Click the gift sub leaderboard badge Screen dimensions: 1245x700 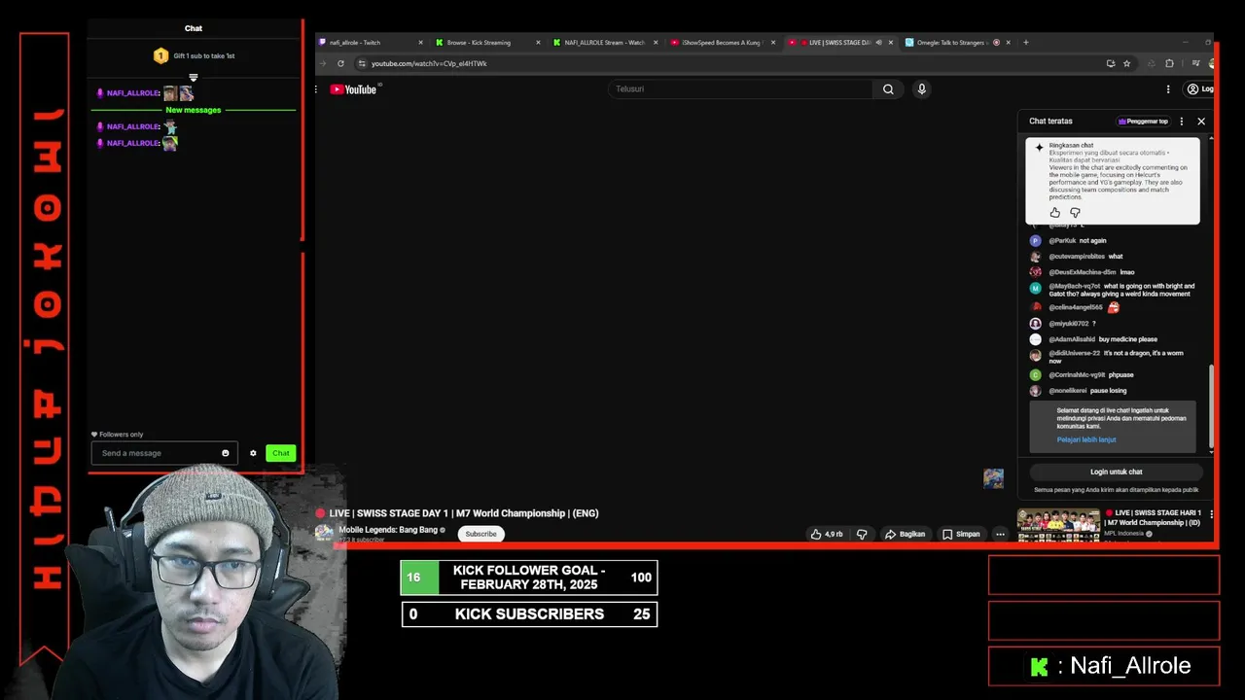tap(160, 56)
